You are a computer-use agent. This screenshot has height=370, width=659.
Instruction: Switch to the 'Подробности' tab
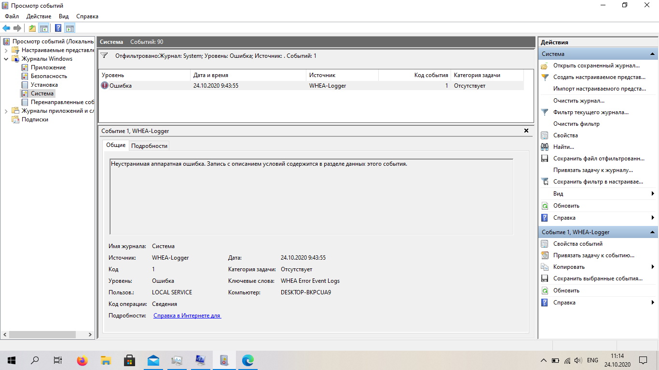149,146
